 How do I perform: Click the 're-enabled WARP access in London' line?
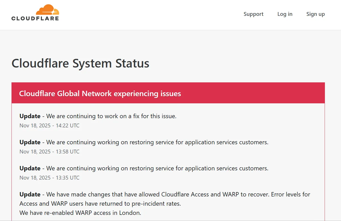pos(80,213)
